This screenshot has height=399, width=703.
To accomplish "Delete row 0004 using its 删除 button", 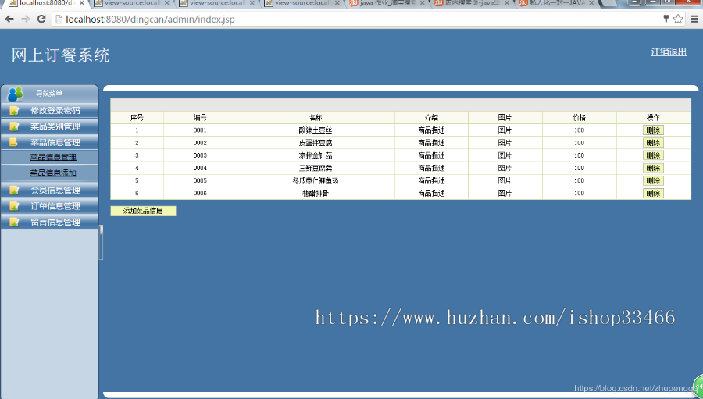I will 653,168.
